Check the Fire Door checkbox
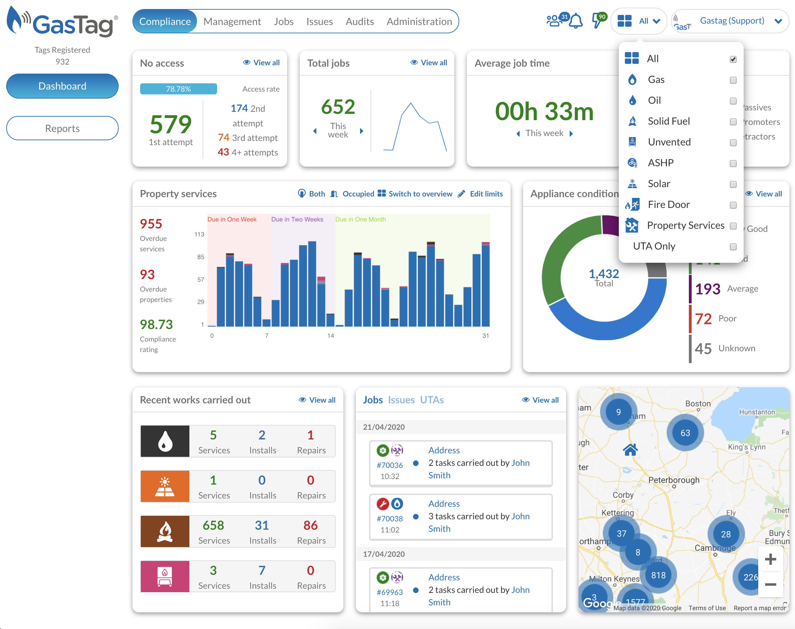The image size is (795, 629). pos(733,205)
